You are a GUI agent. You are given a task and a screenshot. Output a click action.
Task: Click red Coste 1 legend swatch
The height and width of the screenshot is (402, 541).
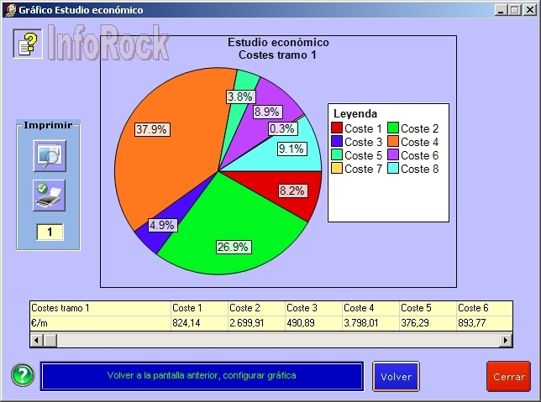[x=337, y=128]
